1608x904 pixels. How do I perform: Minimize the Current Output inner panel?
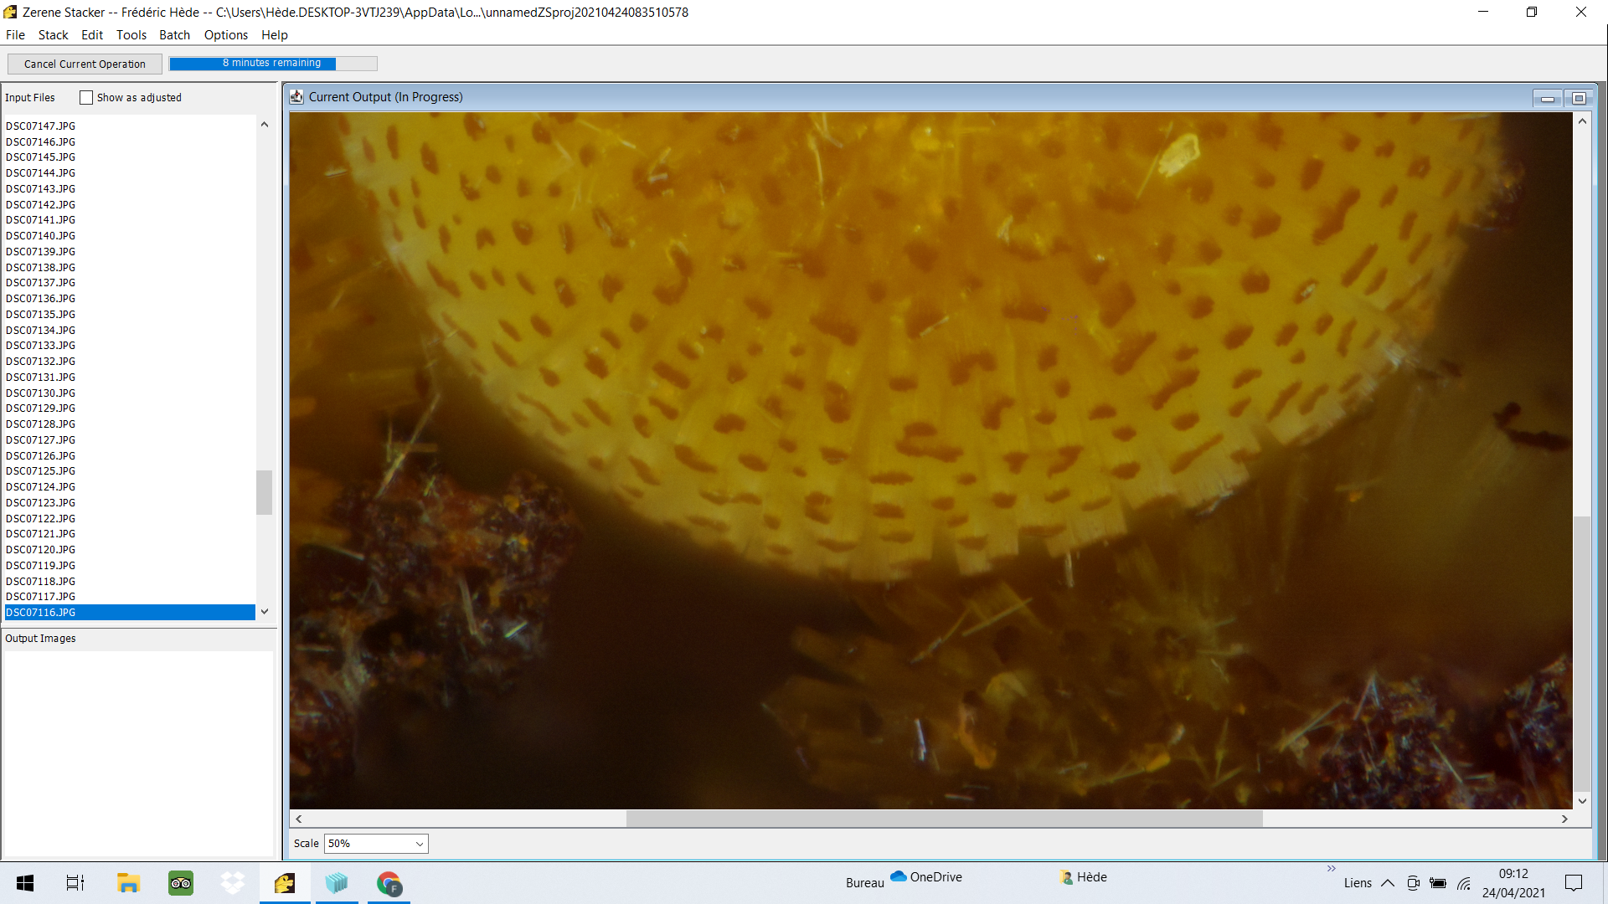tap(1547, 99)
